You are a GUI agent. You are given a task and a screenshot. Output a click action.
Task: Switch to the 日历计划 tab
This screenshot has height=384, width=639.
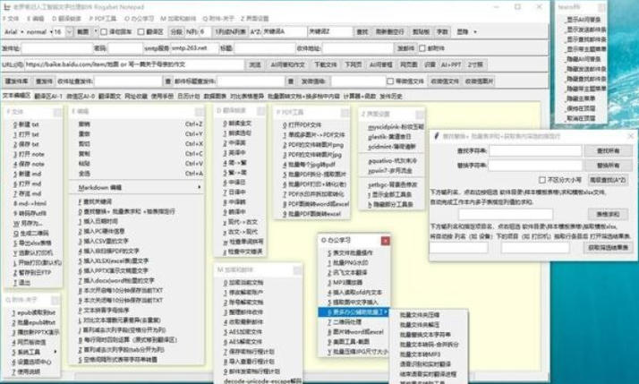tap(188, 96)
